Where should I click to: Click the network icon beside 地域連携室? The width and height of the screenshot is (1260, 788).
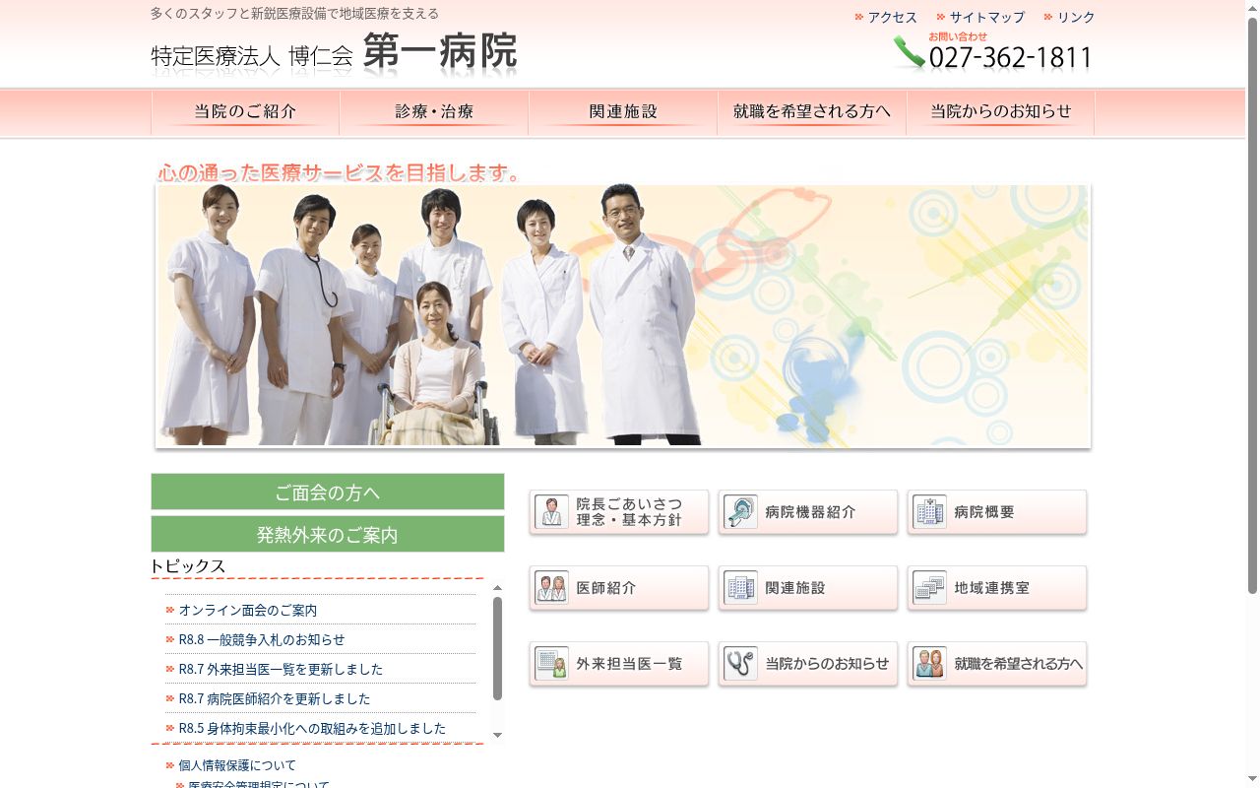929,588
